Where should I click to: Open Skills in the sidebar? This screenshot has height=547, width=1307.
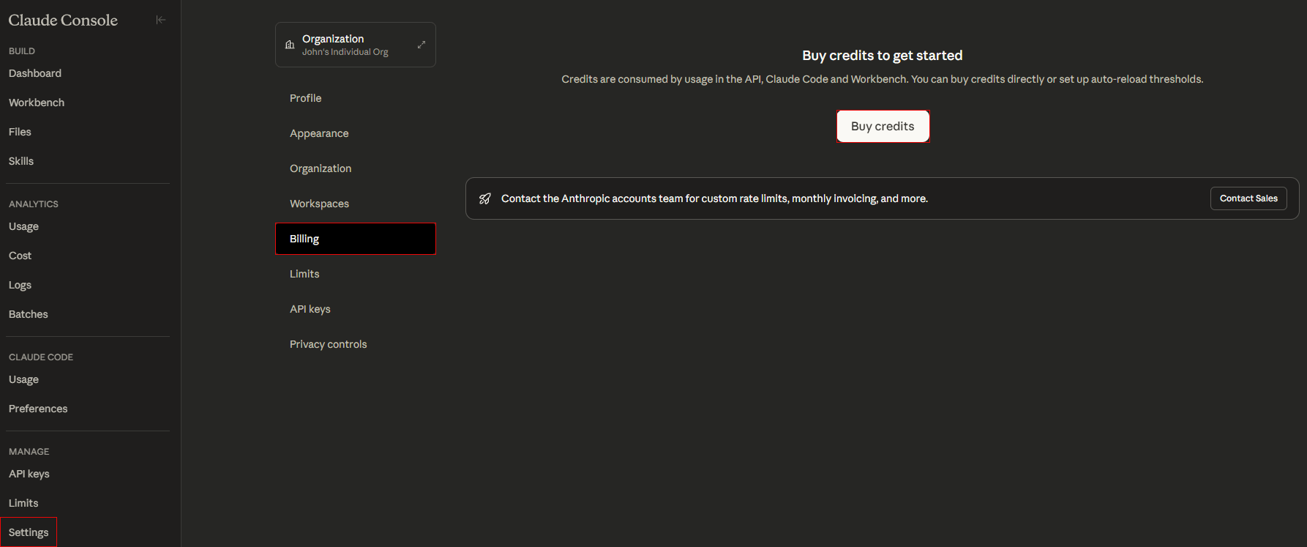point(21,161)
